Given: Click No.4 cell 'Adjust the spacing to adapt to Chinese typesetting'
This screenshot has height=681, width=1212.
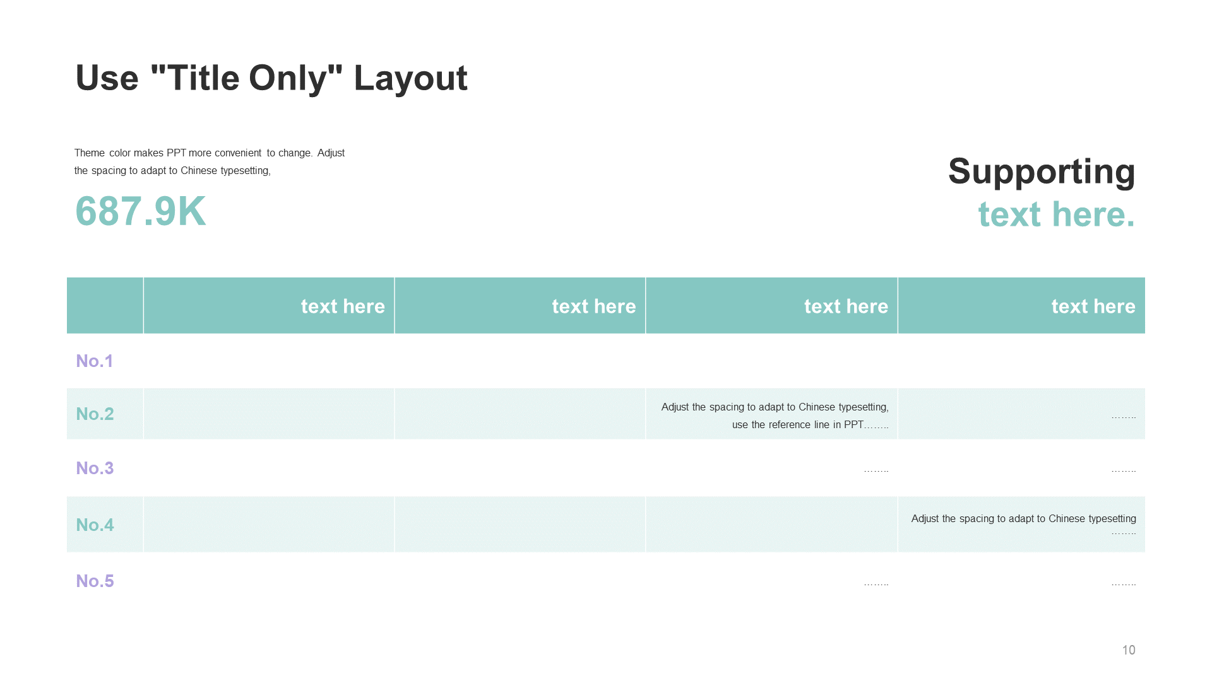Looking at the screenshot, I should point(1024,518).
